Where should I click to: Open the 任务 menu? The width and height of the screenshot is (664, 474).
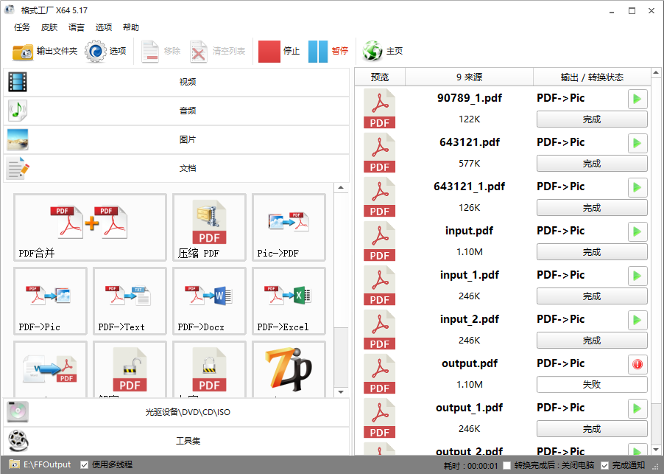pyautogui.click(x=22, y=27)
